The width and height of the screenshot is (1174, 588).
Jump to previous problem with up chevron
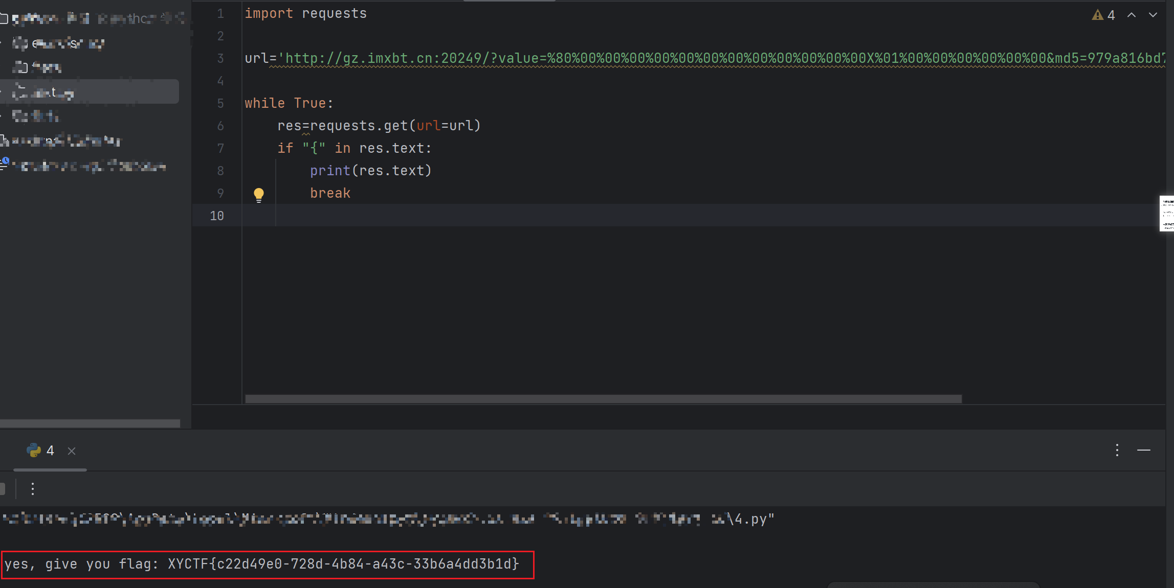pyautogui.click(x=1132, y=15)
